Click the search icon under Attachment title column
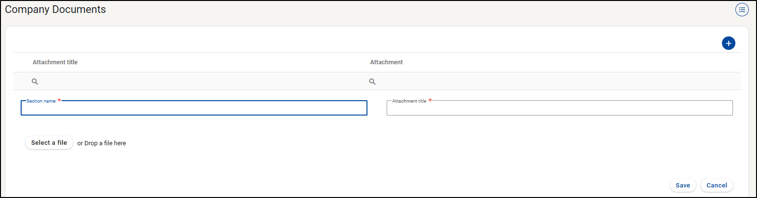 tap(35, 82)
